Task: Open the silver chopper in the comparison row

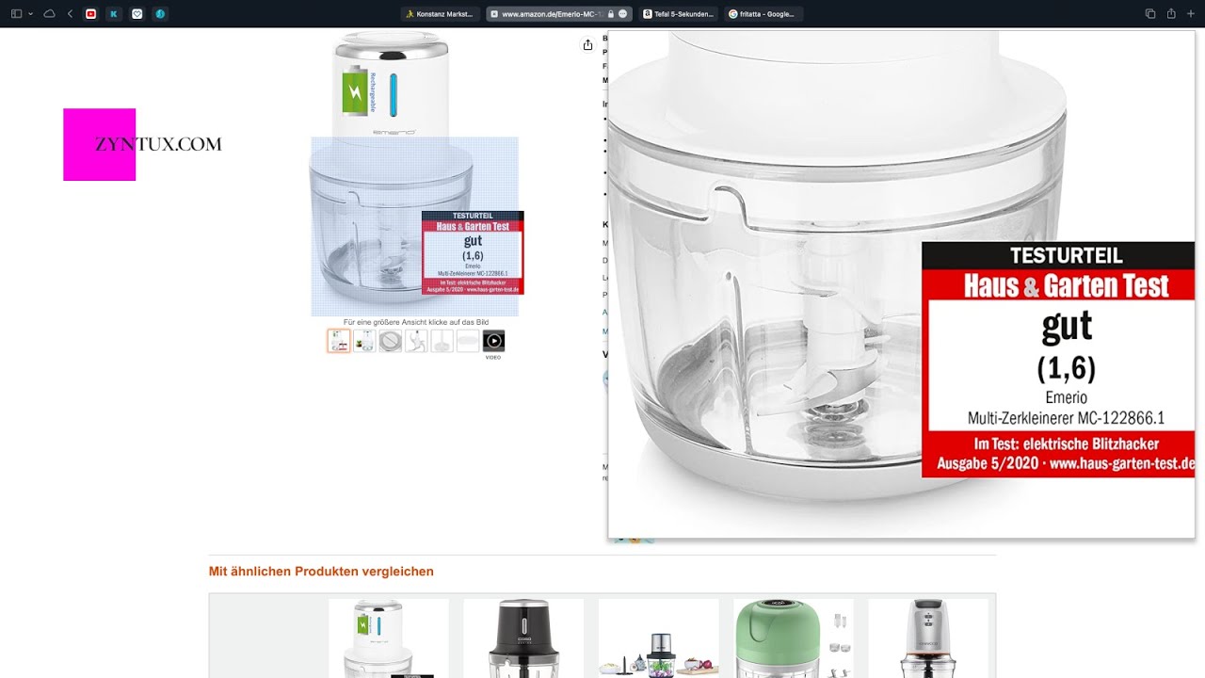Action: (x=928, y=638)
